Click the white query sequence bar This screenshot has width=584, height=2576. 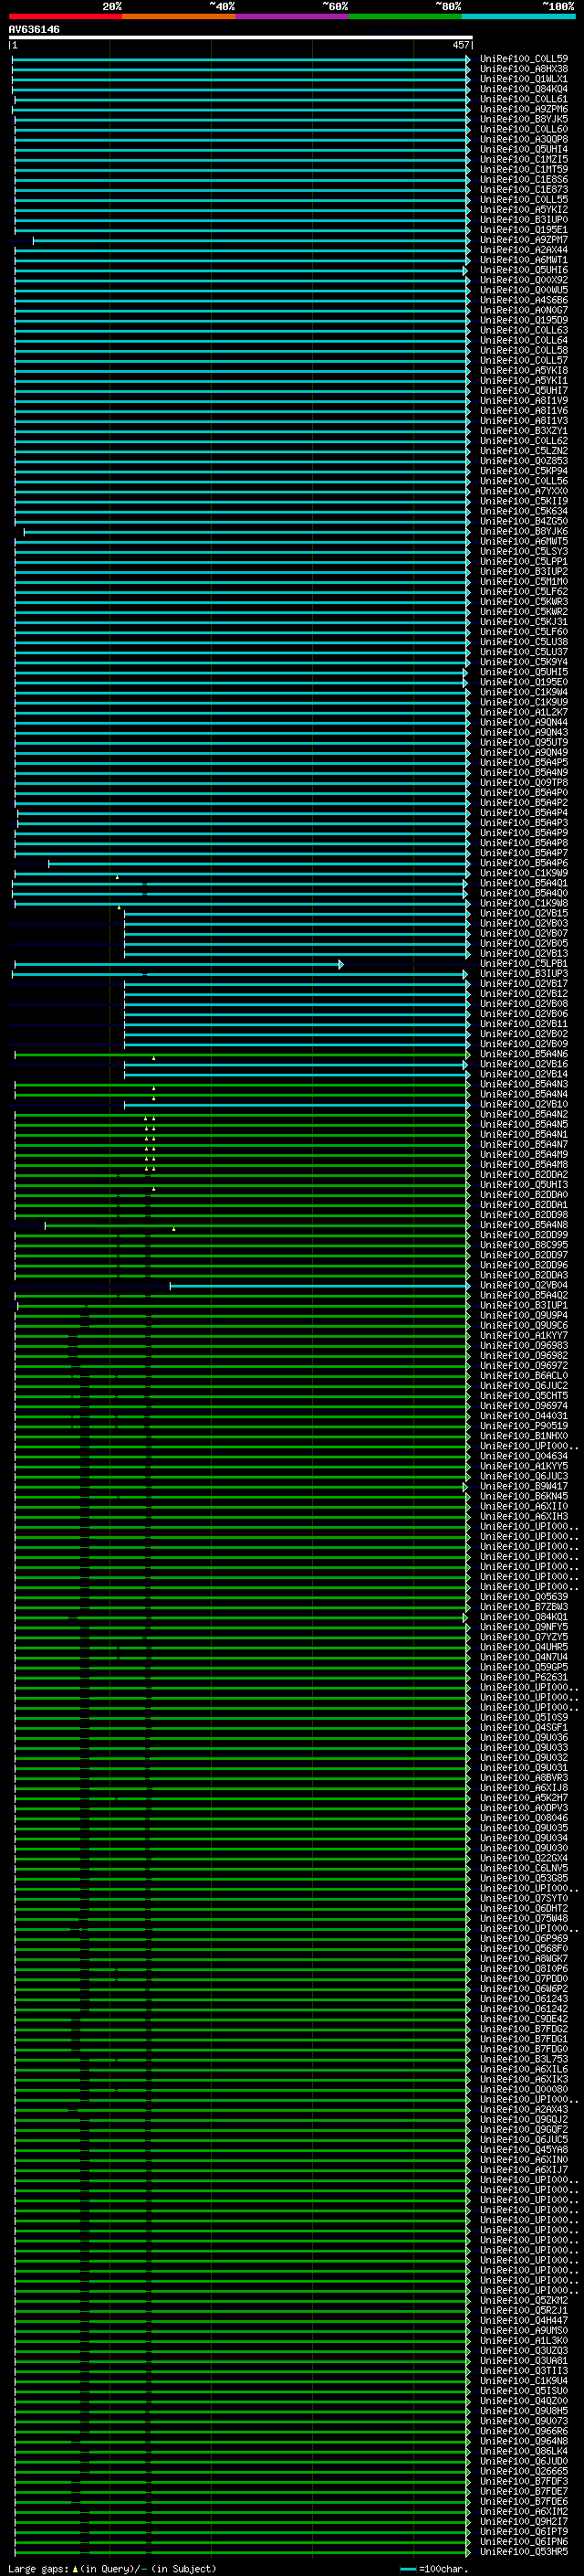241,37
